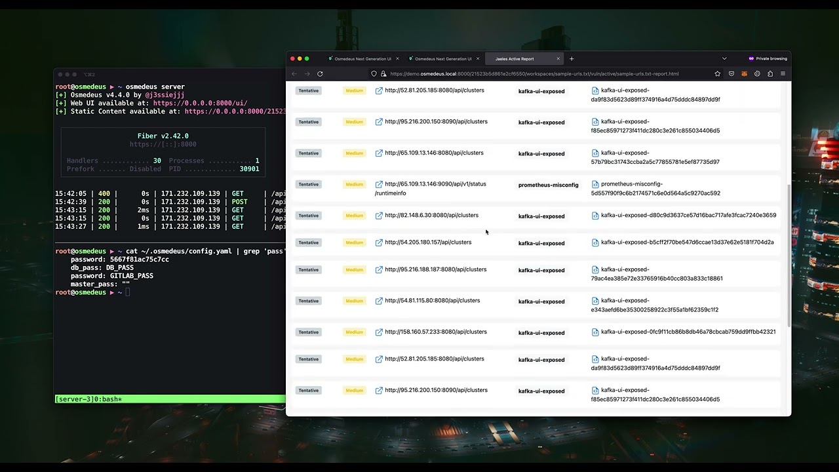Click Tentative badge in the 82.148.6.30 row

[308, 216]
